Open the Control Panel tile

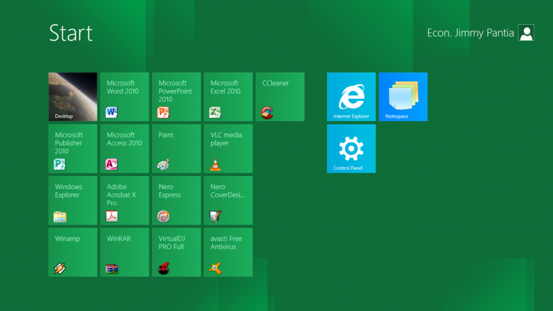(x=351, y=149)
